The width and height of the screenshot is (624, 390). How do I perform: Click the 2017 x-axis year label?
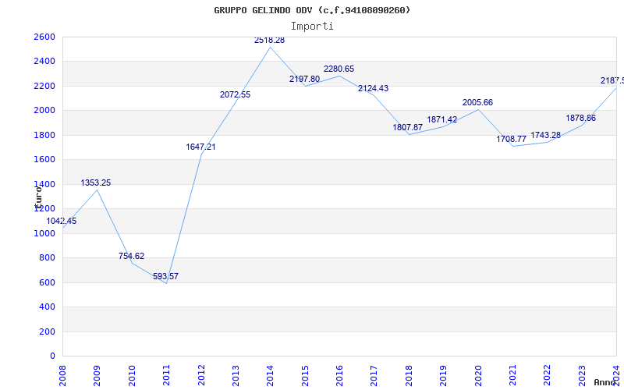[x=374, y=375]
